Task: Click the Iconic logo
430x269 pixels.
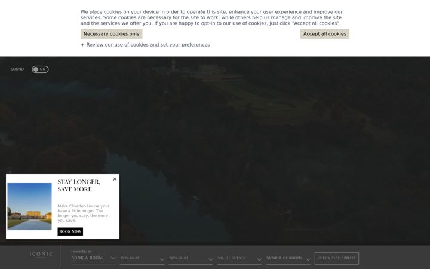Action: pos(41,255)
